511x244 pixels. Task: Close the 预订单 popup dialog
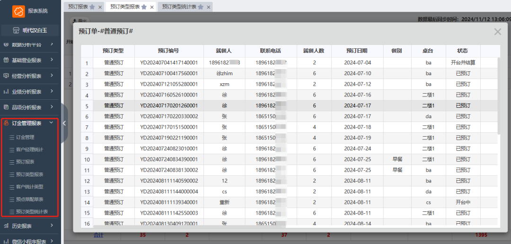(497, 32)
